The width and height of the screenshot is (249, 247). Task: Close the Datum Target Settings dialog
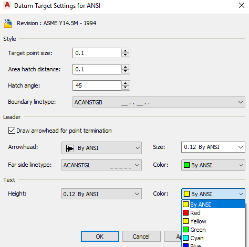242,5
